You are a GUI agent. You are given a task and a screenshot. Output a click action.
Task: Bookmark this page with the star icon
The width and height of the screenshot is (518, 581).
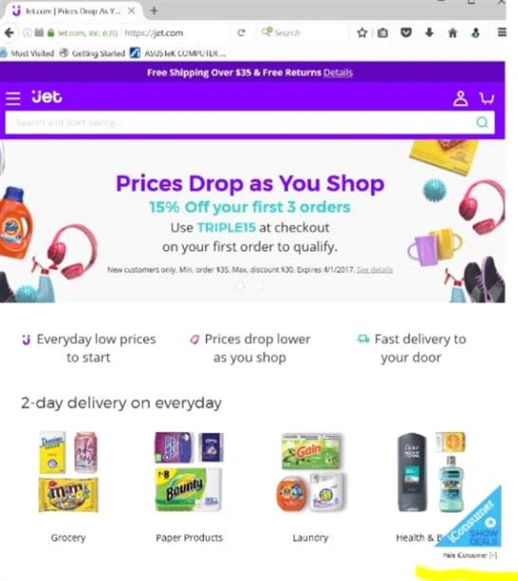361,33
